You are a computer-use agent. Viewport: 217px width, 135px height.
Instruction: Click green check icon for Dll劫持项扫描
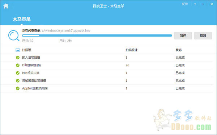[x=18, y=65]
